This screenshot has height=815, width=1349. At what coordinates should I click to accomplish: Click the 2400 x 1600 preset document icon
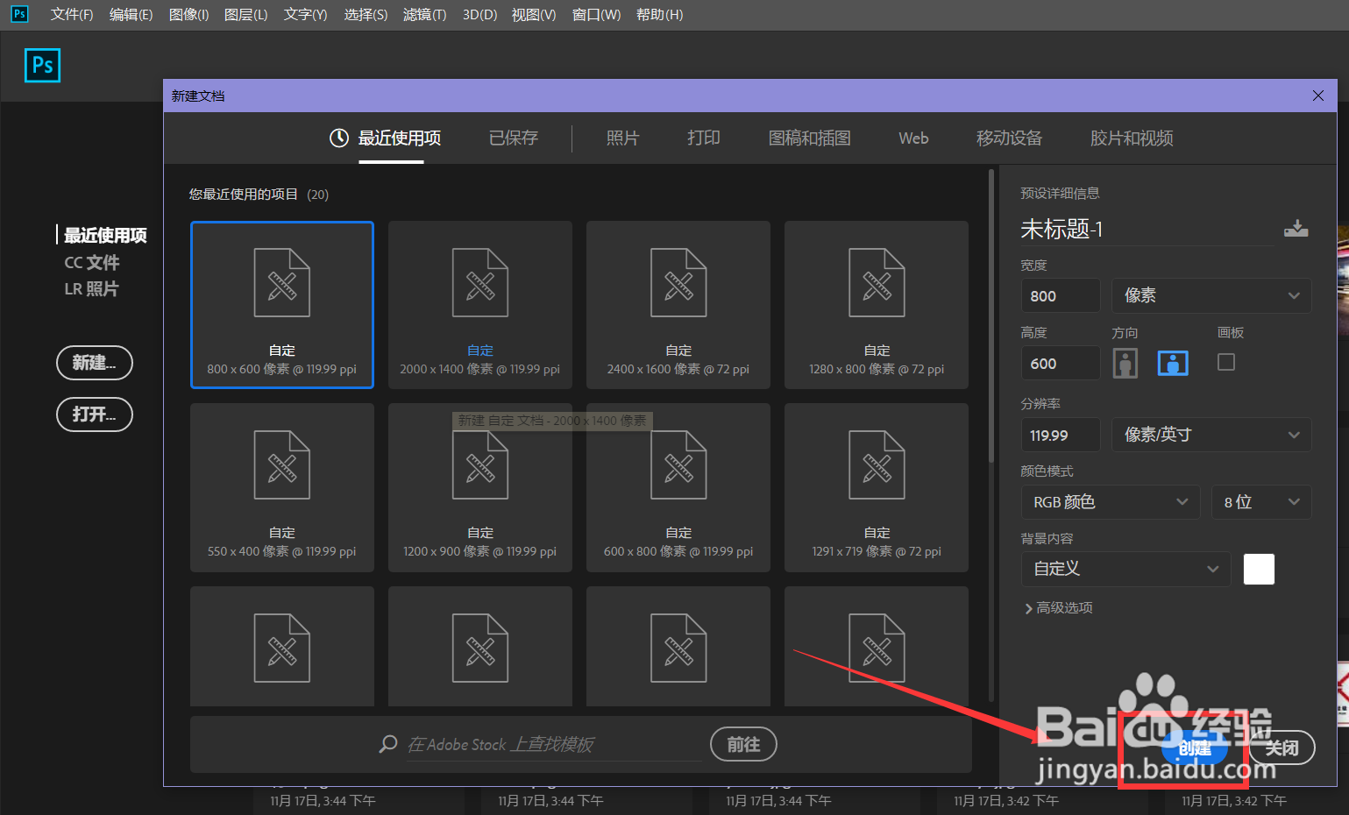(x=678, y=282)
